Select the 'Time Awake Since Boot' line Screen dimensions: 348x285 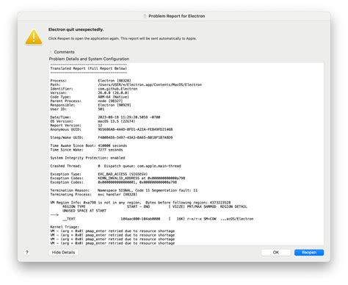[x=89, y=145]
